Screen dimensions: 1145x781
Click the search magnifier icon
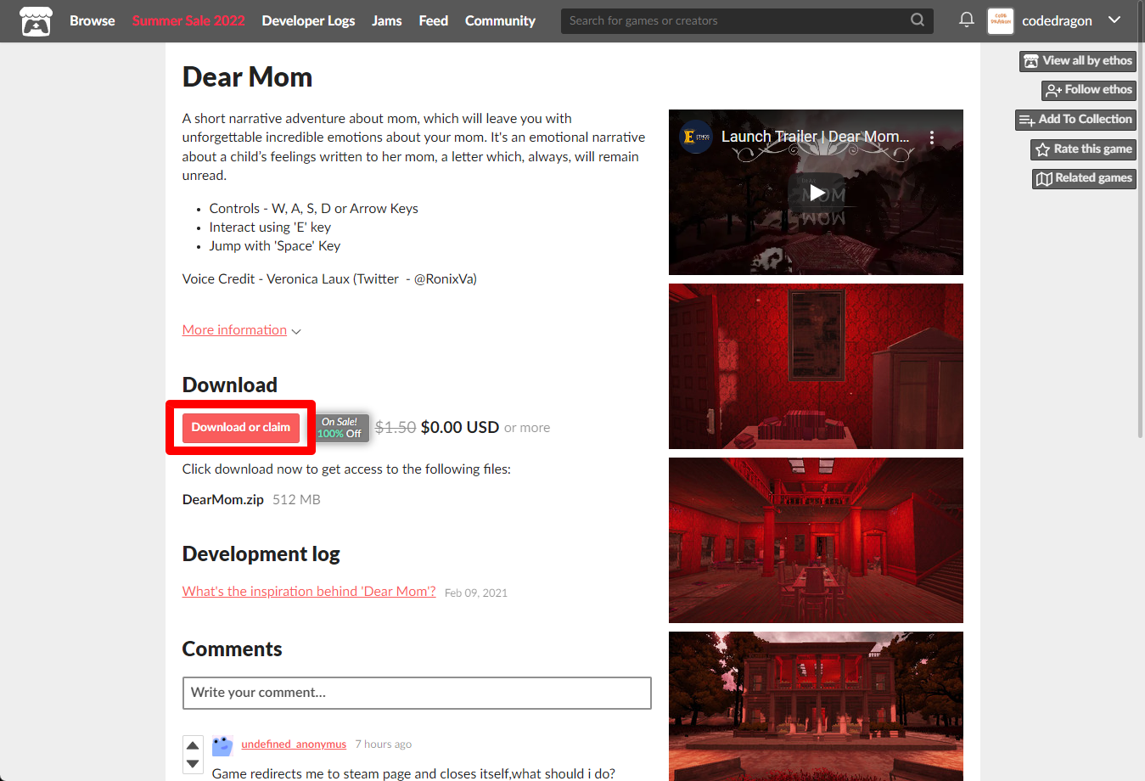point(918,20)
